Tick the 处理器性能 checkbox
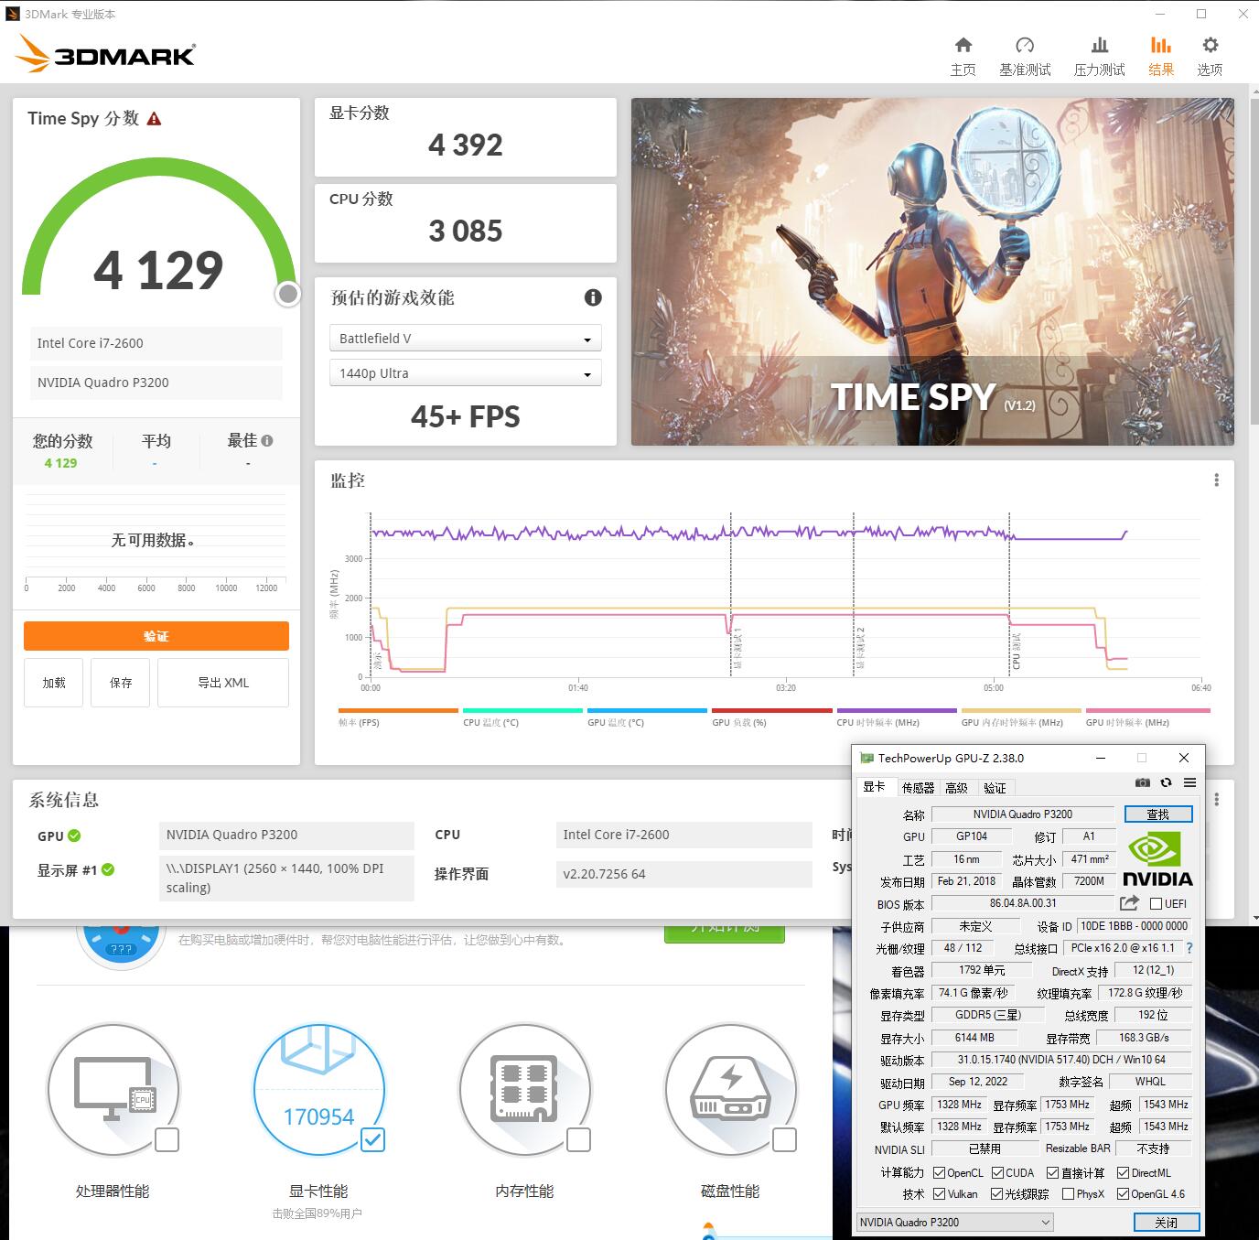This screenshot has width=1259, height=1240. point(167,1139)
